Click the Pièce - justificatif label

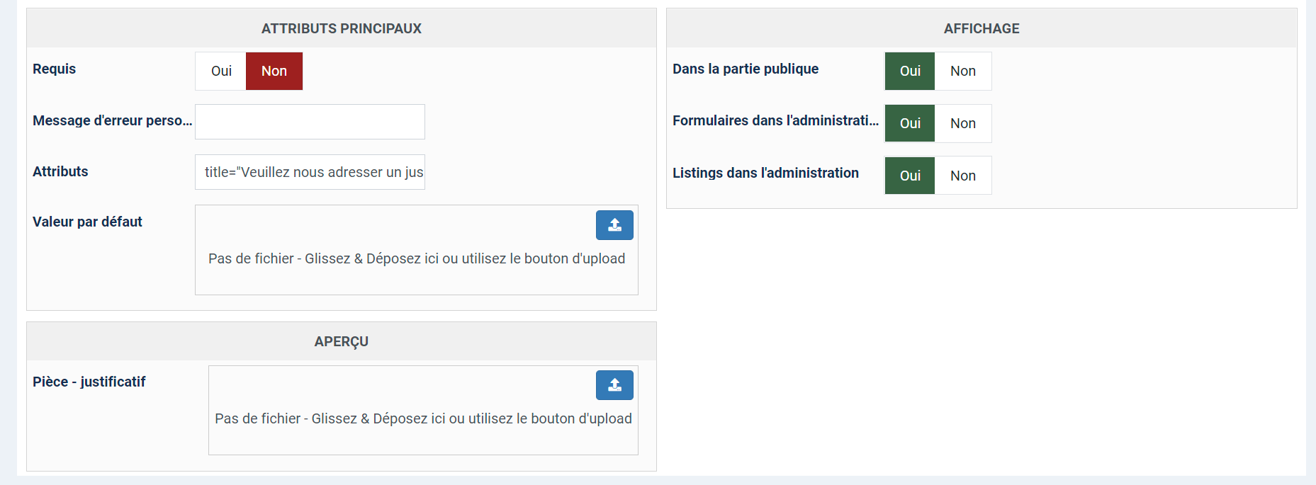(89, 382)
